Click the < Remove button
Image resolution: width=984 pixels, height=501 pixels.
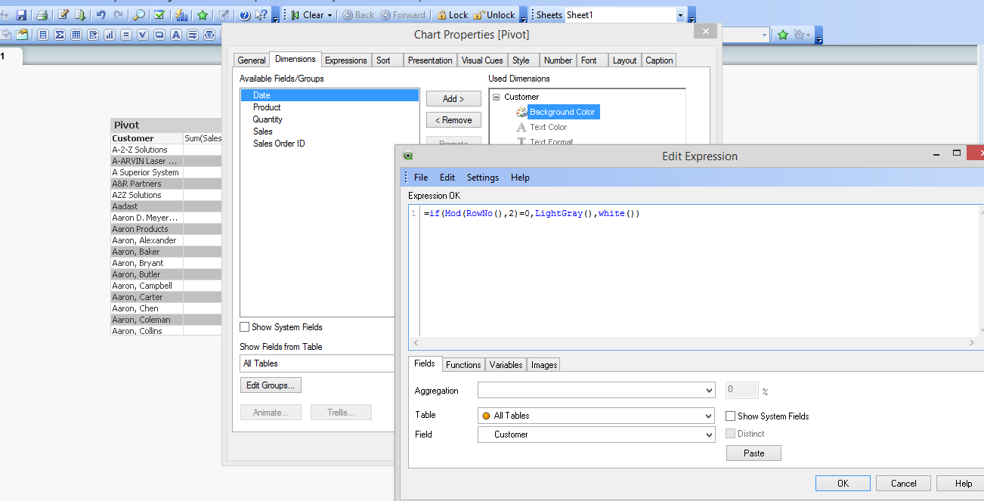[453, 120]
